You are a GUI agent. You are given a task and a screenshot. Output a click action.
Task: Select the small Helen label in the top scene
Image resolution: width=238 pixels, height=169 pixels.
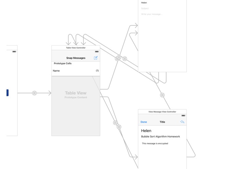pyautogui.click(x=144, y=3)
